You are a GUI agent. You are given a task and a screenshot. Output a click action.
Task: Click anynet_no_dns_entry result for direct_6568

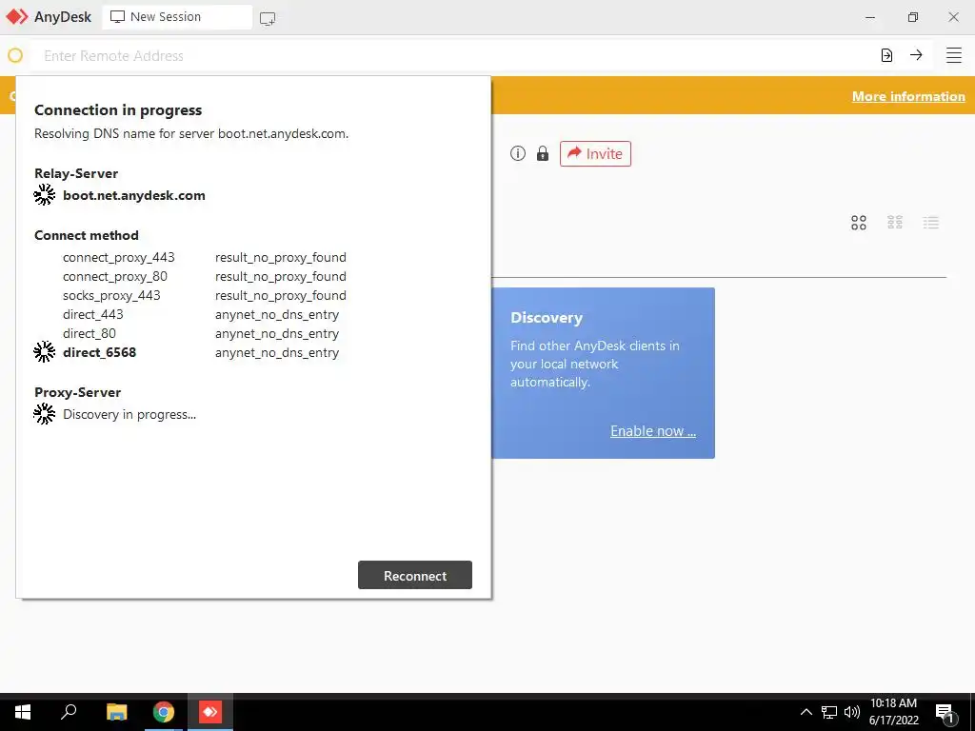[x=277, y=352]
